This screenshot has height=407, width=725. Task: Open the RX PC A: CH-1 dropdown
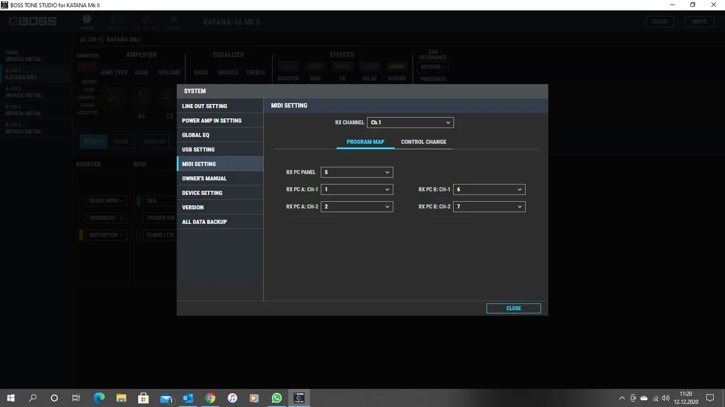click(x=357, y=189)
